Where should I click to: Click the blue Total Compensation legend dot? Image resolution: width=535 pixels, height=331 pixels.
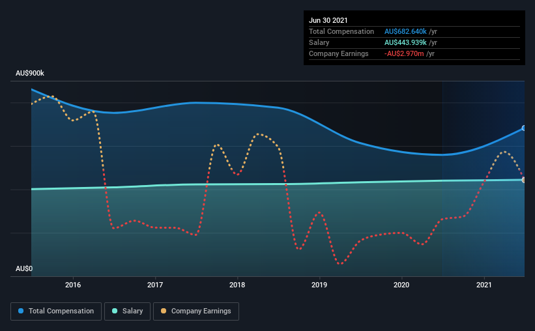click(x=21, y=311)
